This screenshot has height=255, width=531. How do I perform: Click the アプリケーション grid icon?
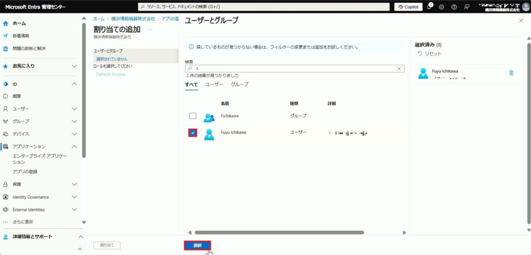[x=5, y=146]
